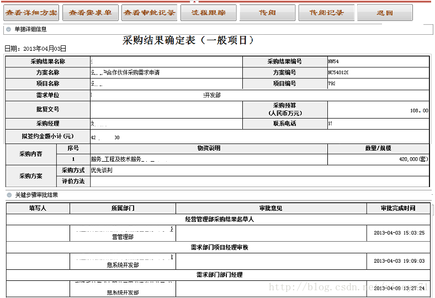Click the 项目编号 label cell
The image size is (435, 298).
[x=285, y=84]
